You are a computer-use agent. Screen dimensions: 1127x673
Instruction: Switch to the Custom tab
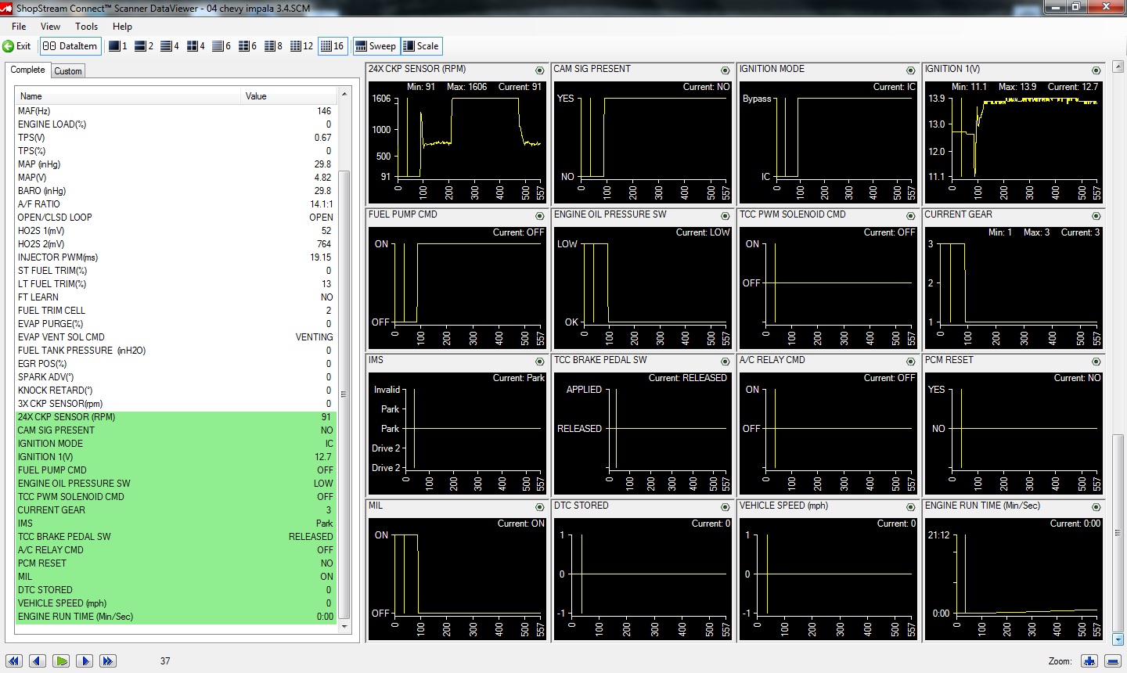(68, 71)
